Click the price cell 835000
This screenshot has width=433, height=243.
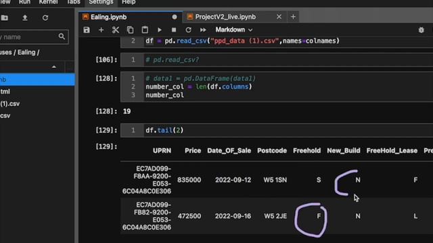pyautogui.click(x=189, y=180)
